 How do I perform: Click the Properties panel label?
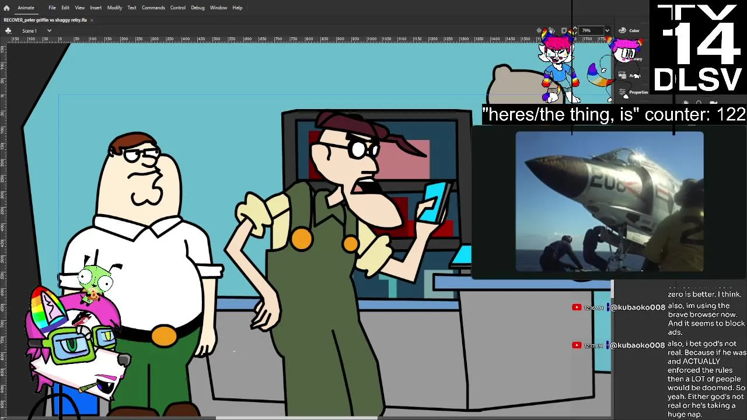click(638, 92)
